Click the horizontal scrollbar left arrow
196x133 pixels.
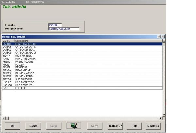point(4,118)
